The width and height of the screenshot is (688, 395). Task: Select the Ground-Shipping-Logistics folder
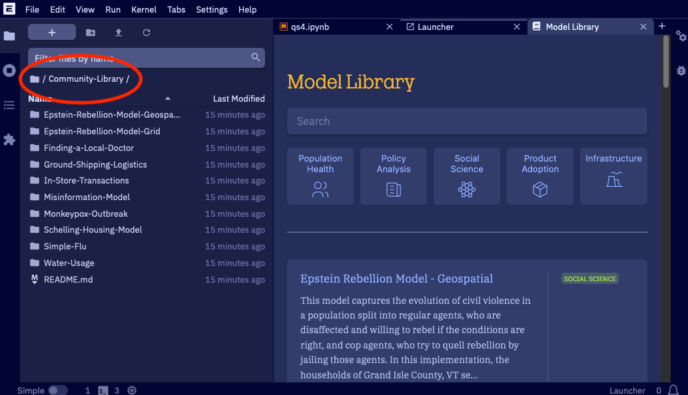pyautogui.click(x=147, y=165)
